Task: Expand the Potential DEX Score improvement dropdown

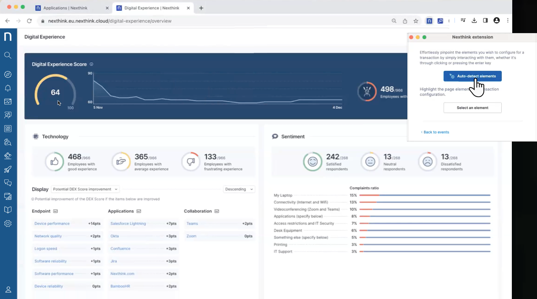Action: pos(85,189)
